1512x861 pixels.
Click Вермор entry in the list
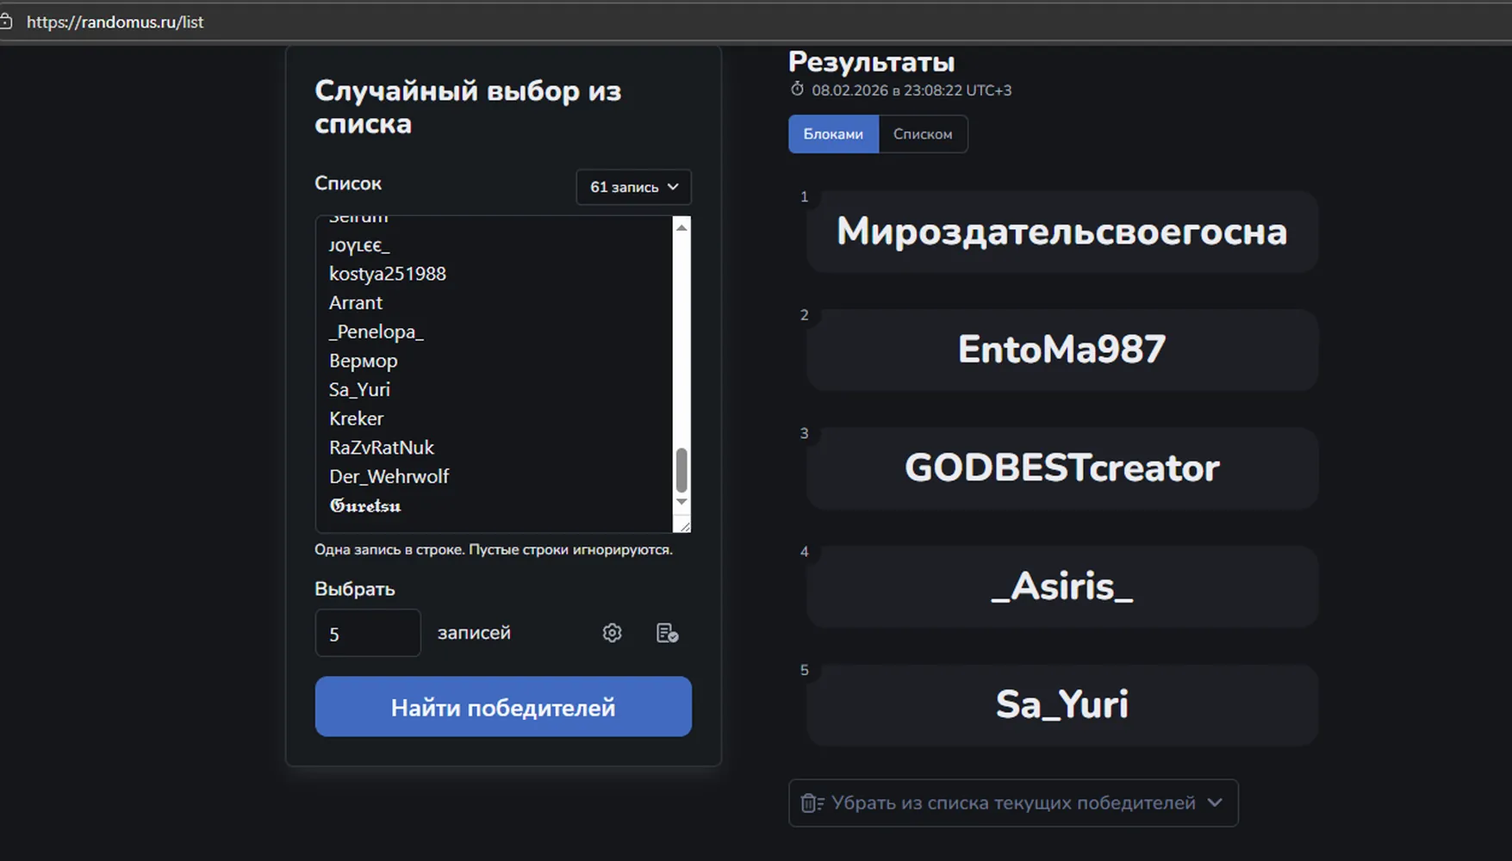tap(364, 361)
